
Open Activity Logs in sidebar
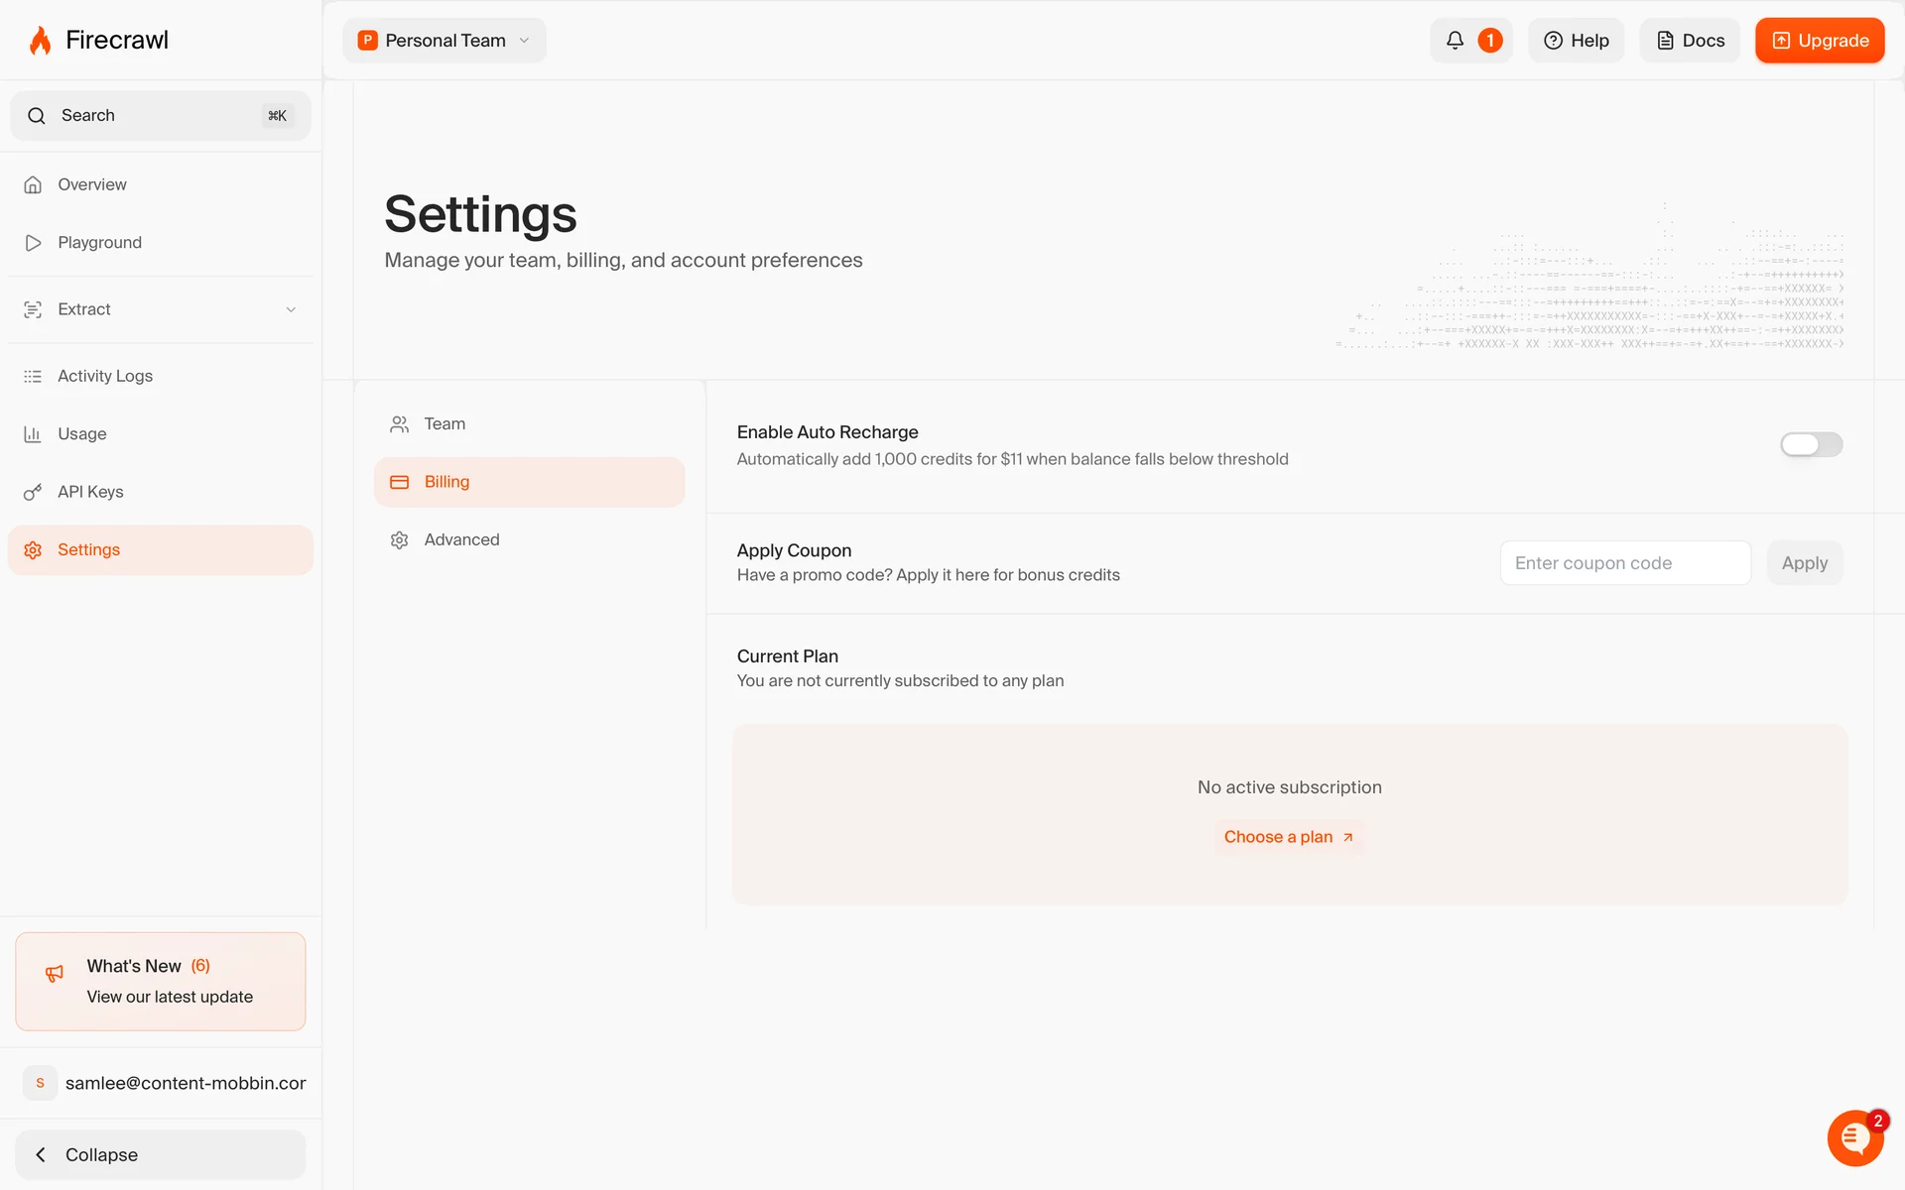point(105,376)
